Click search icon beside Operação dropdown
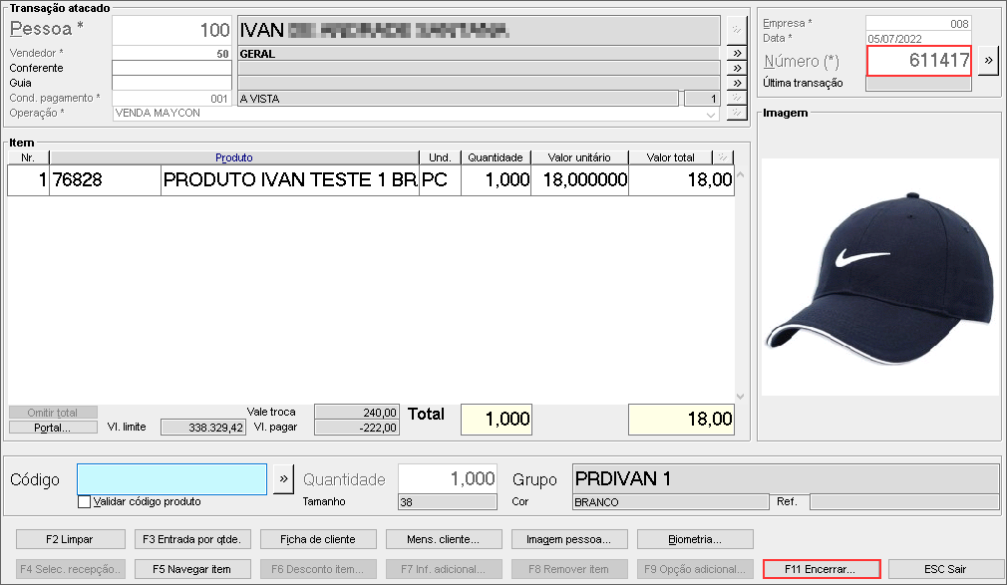1007x585 pixels. [737, 113]
